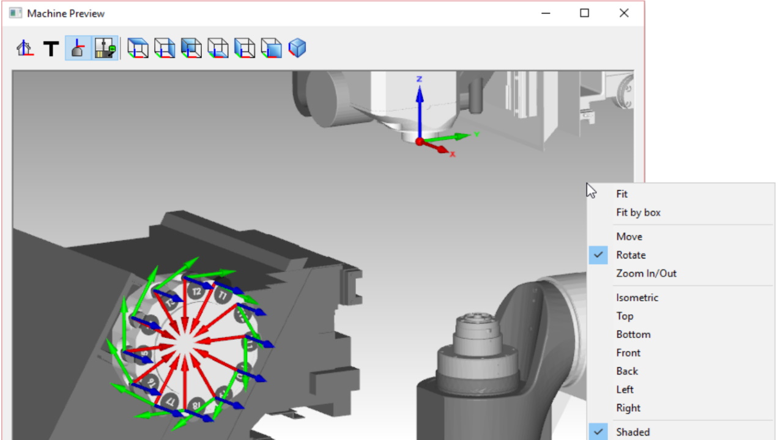This screenshot has width=783, height=440.
Task: Choose Fit from the context menu
Action: point(622,194)
